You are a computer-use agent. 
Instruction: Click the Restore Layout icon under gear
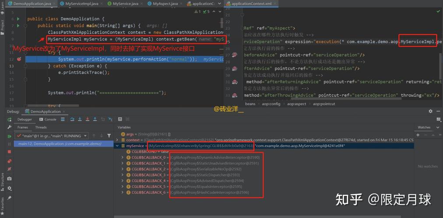pos(439,119)
